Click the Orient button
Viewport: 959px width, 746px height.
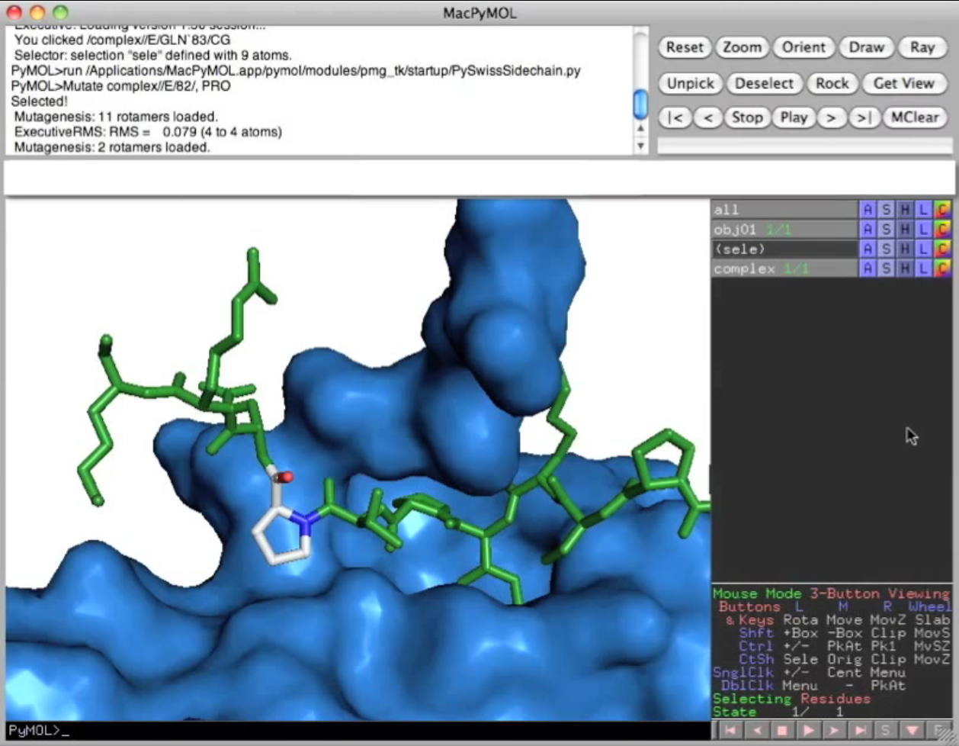[803, 47]
